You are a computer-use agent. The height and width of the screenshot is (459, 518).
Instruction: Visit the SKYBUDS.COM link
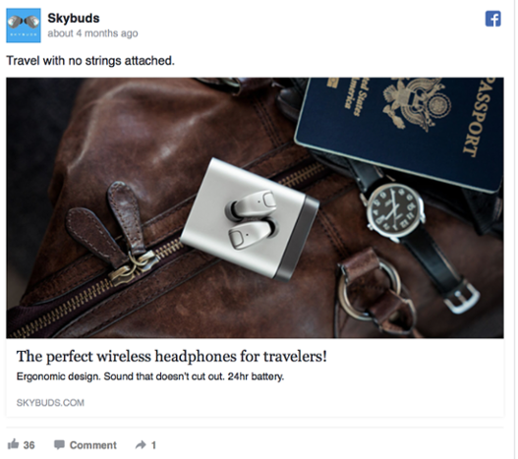(x=50, y=403)
